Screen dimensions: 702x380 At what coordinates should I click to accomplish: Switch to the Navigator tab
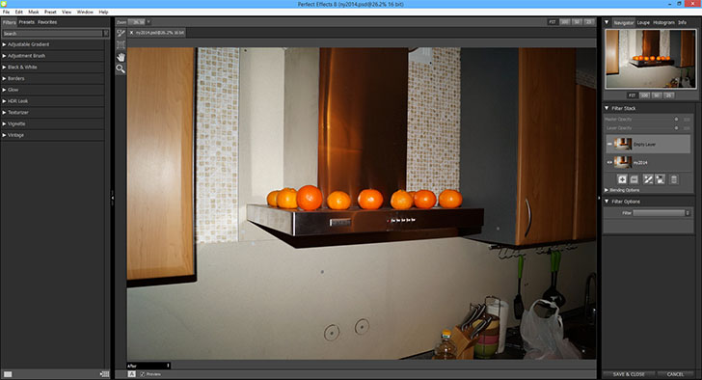[624, 22]
